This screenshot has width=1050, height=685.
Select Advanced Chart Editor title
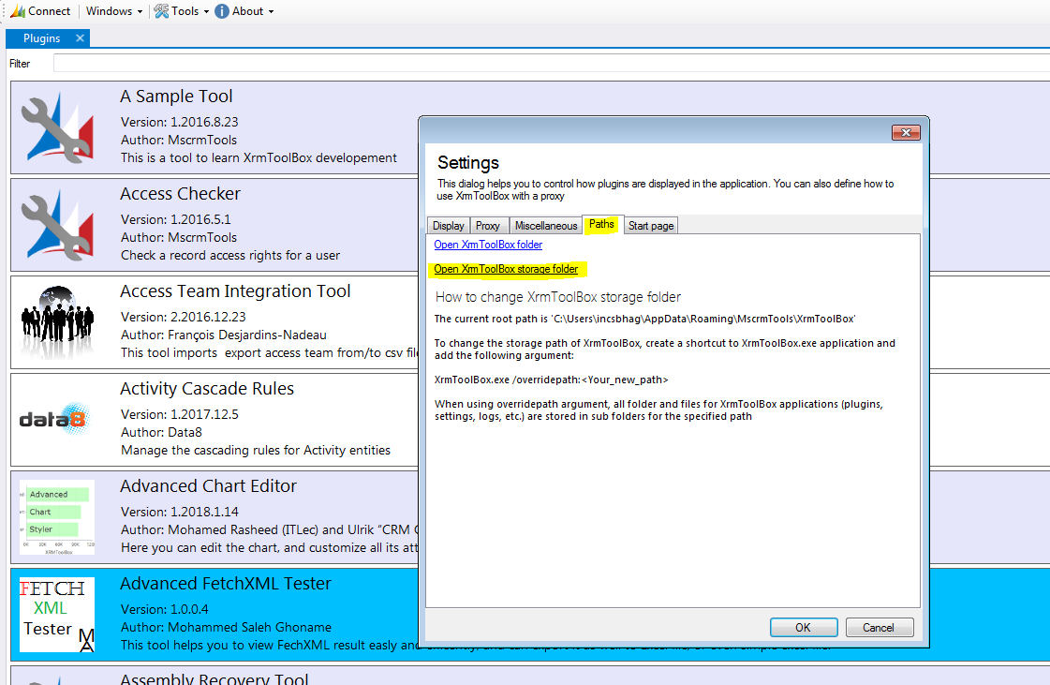208,486
